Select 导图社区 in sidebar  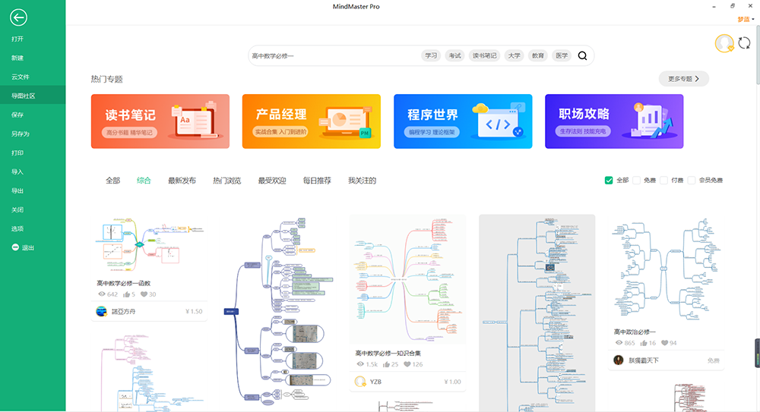pos(33,96)
